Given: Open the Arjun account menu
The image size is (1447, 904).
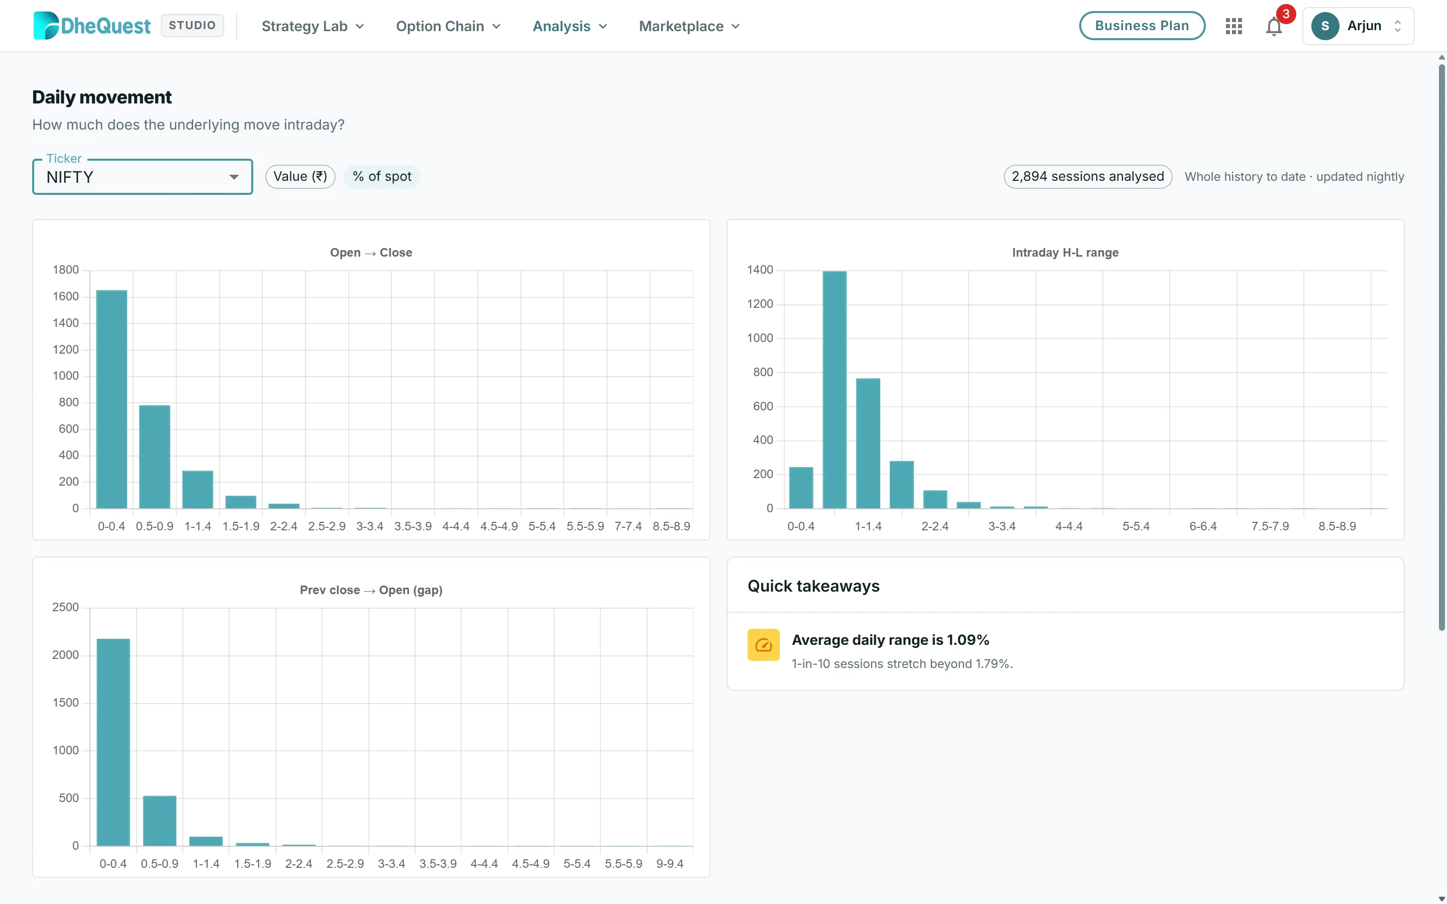Looking at the screenshot, I should [1358, 26].
